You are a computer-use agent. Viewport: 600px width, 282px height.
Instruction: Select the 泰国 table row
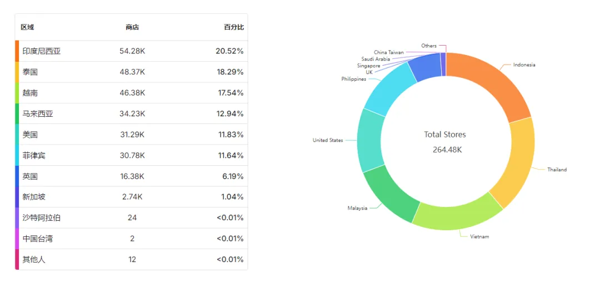tap(131, 72)
